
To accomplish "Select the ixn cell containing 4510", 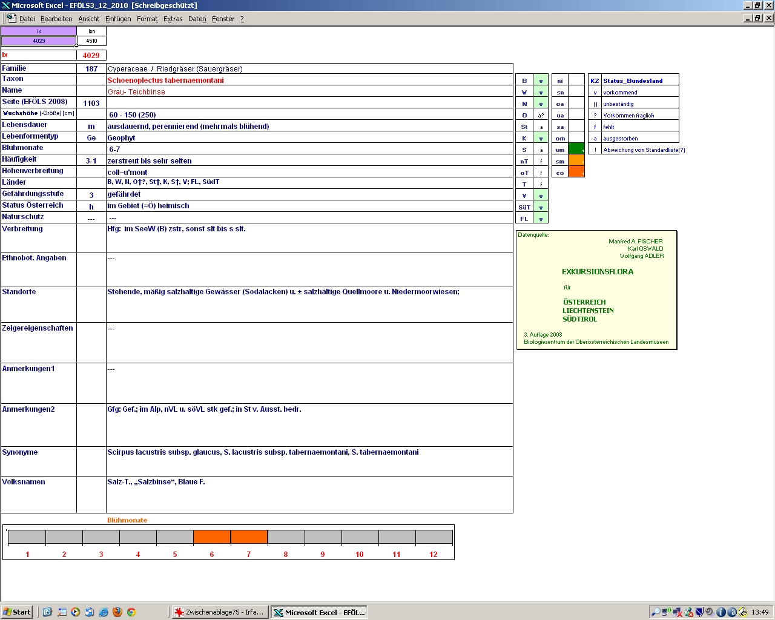I will (x=91, y=41).
